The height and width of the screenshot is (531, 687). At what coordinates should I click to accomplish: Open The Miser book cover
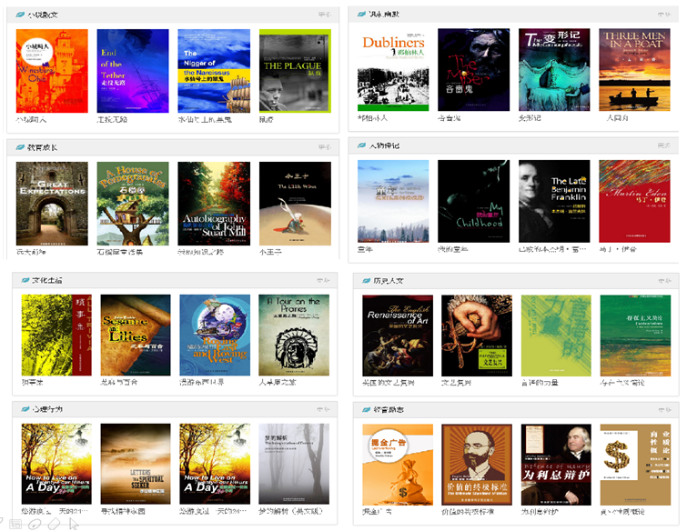pyautogui.click(x=474, y=70)
